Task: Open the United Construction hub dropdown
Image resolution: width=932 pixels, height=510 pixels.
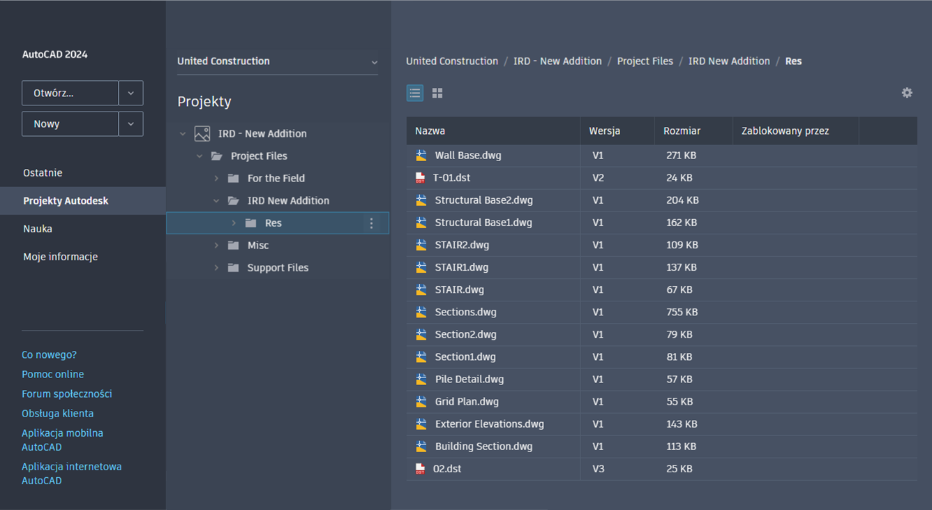Action: pyautogui.click(x=278, y=61)
